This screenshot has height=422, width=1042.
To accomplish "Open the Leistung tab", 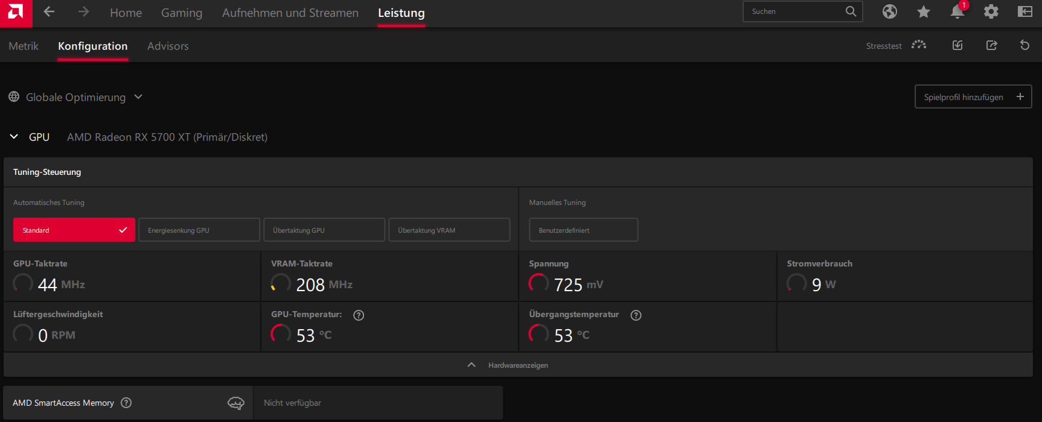I will point(401,13).
